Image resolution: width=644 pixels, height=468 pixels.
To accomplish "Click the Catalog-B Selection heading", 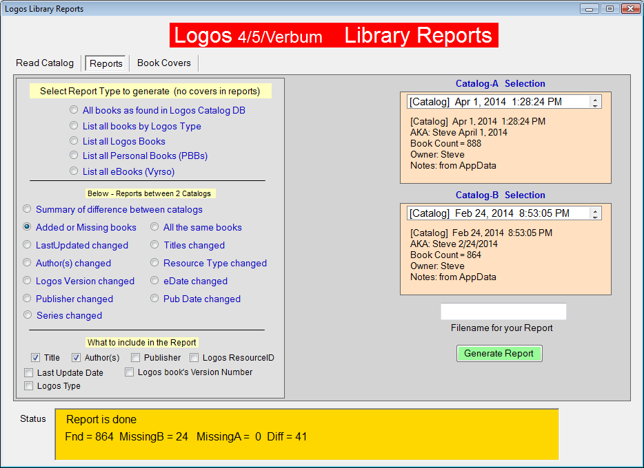I will pyautogui.click(x=501, y=195).
